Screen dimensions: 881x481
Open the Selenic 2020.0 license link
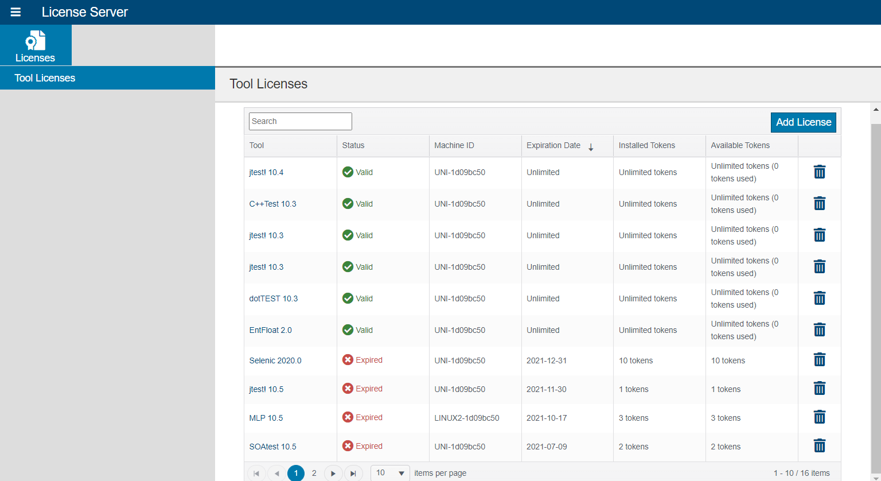click(275, 360)
